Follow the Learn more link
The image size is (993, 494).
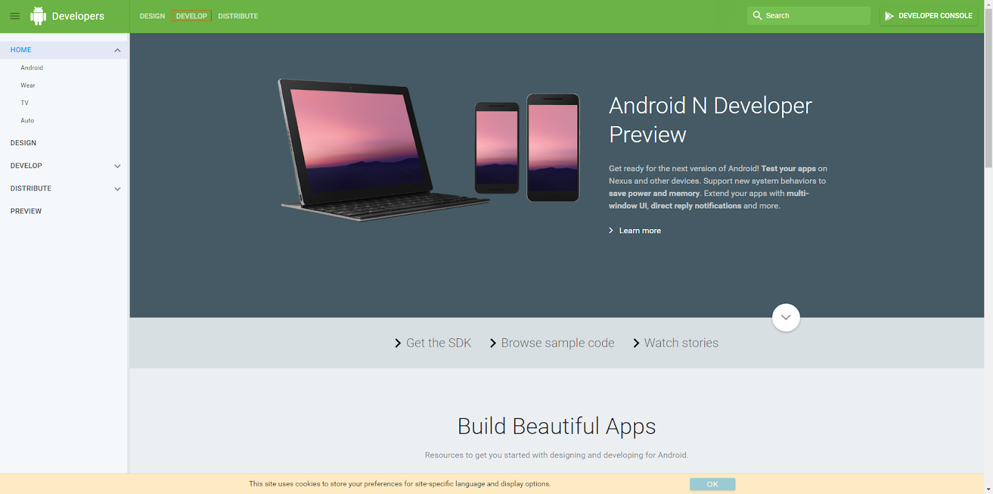click(640, 231)
